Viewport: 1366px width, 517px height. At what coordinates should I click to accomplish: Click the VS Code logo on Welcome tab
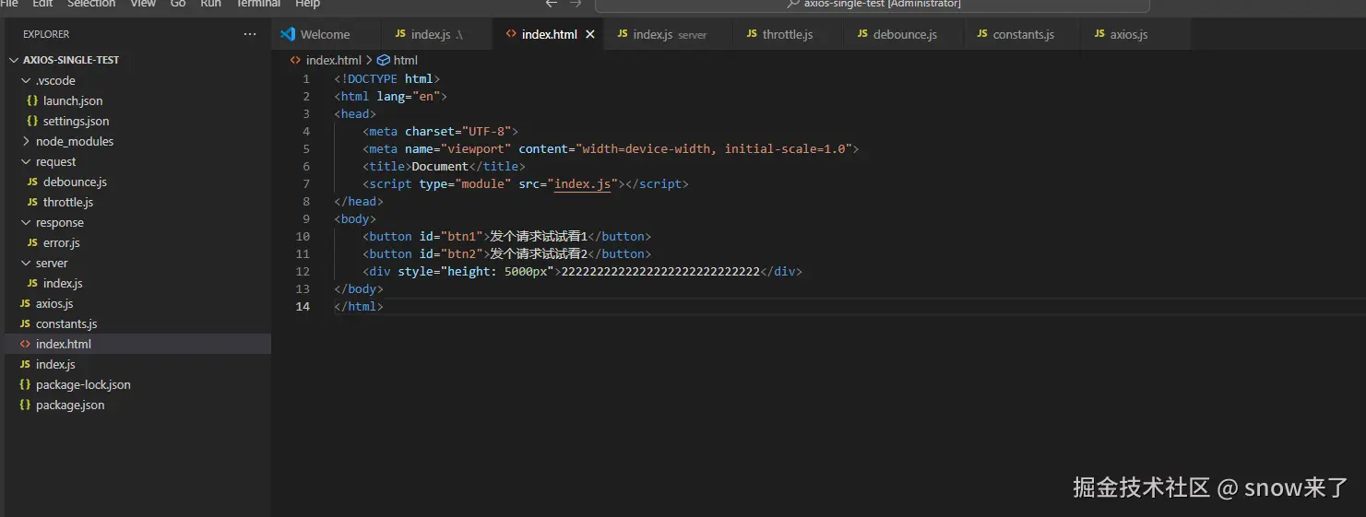[x=288, y=34]
